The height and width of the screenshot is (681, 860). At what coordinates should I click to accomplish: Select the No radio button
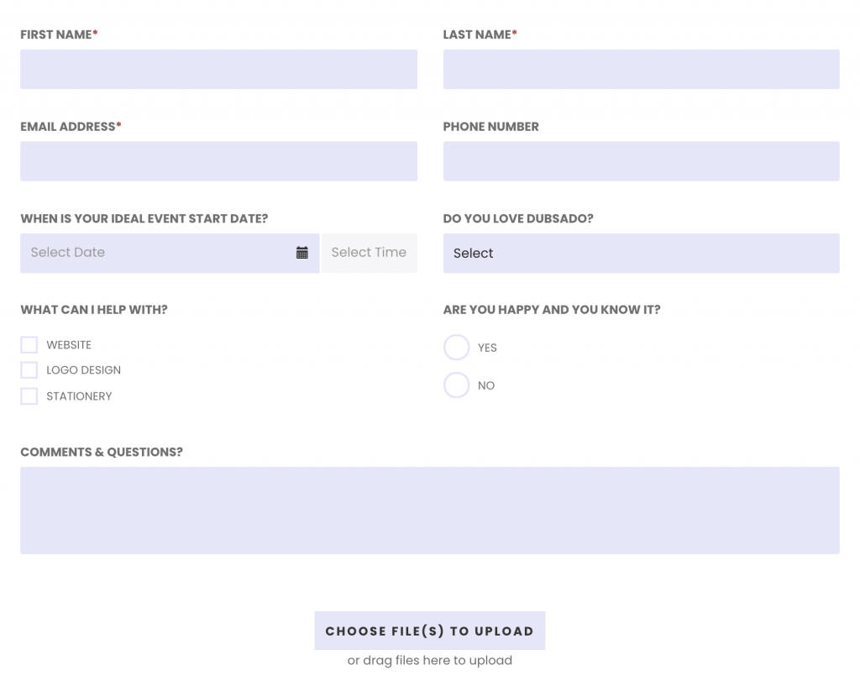456,385
